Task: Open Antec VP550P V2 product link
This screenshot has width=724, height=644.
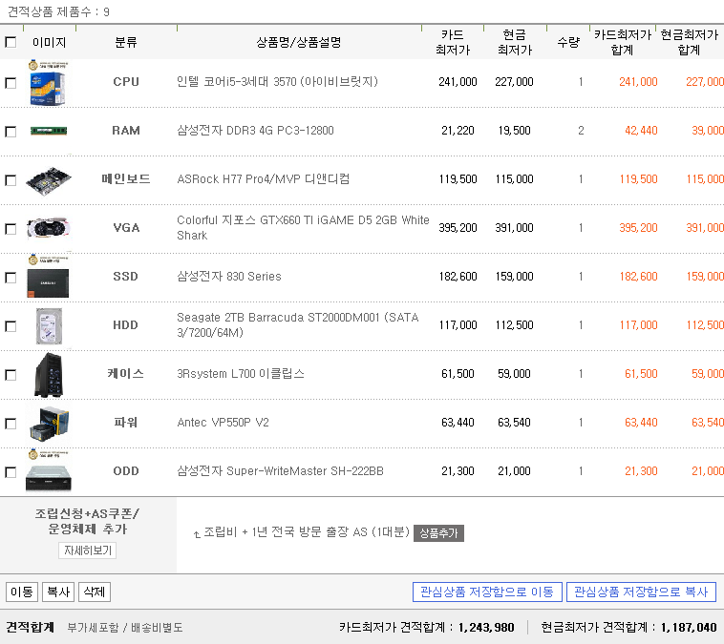Action: [x=223, y=422]
